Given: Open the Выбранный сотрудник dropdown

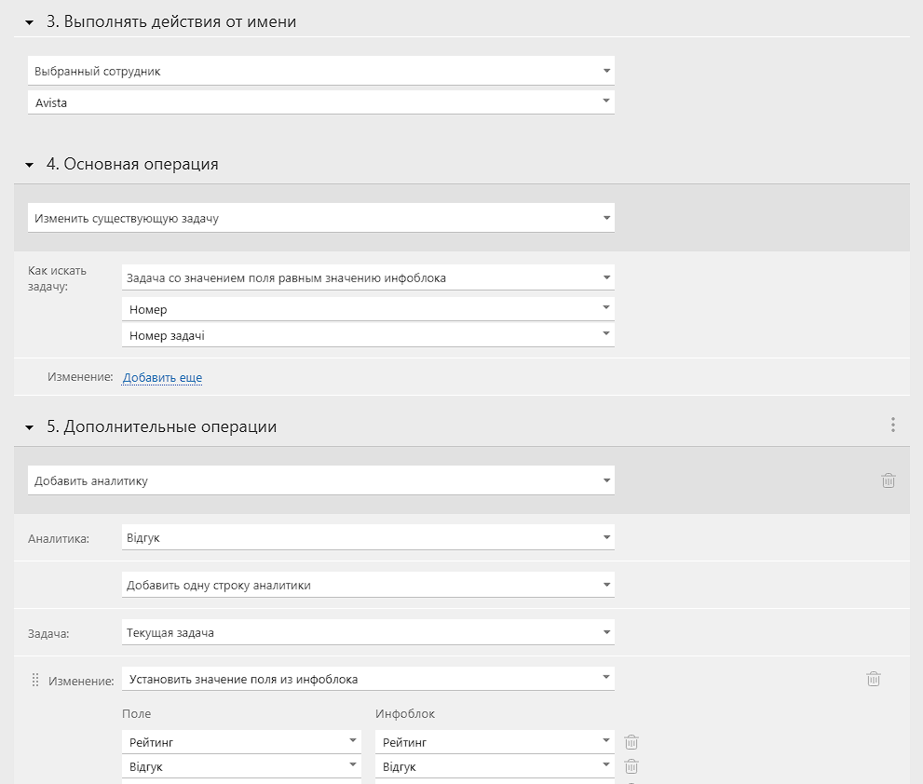Looking at the screenshot, I should pos(321,71).
